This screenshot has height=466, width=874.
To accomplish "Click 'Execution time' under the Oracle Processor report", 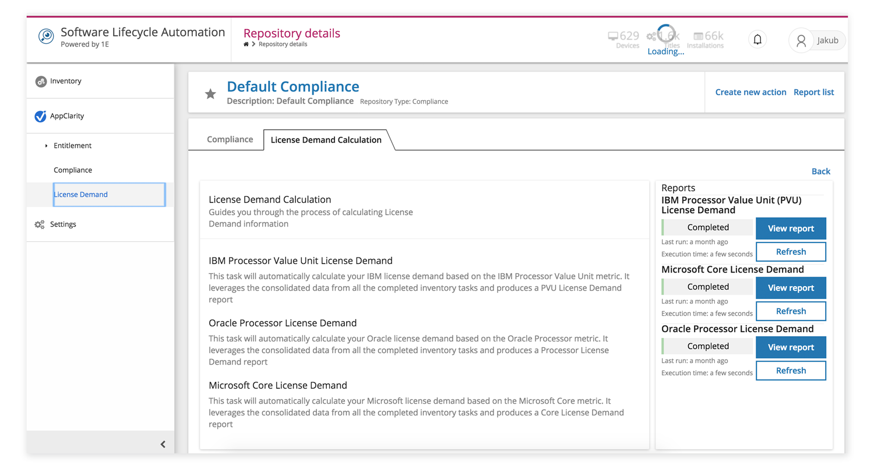I will 707,373.
